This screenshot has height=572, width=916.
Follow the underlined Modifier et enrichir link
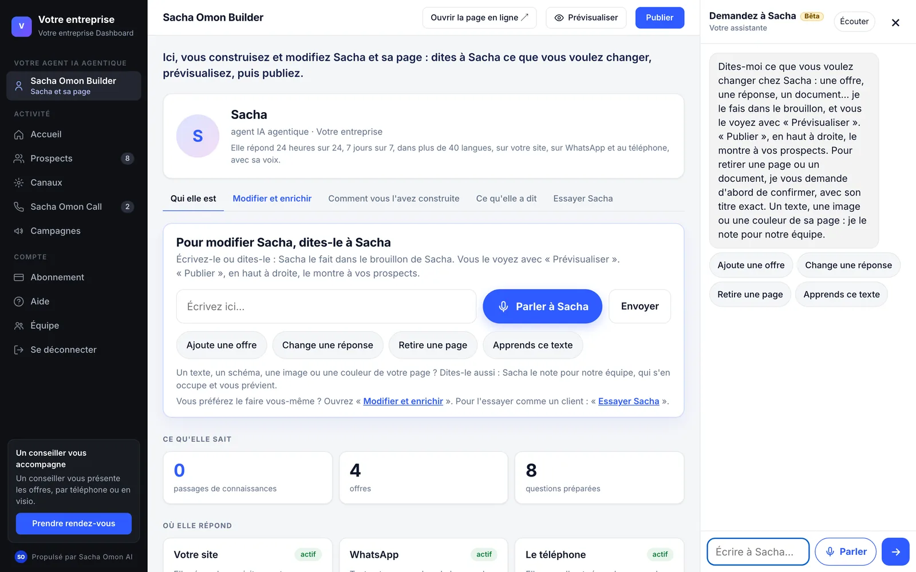[x=403, y=402]
